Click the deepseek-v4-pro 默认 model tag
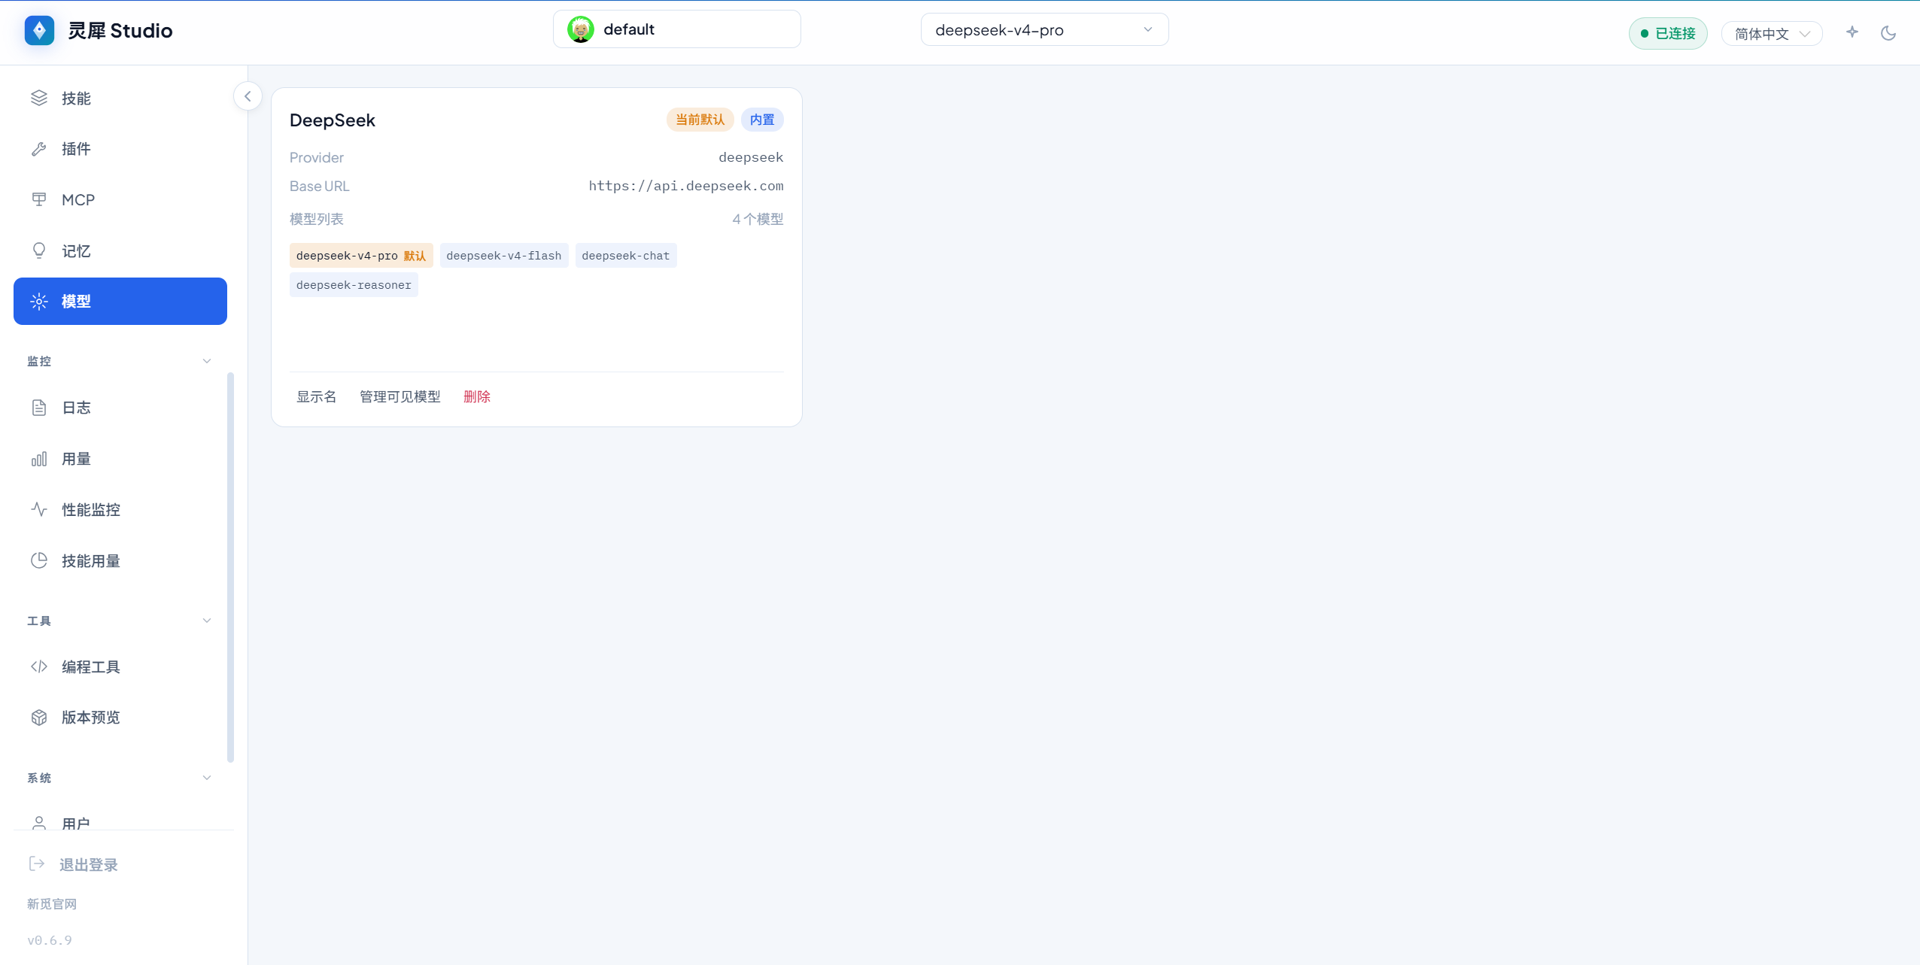 click(x=361, y=256)
